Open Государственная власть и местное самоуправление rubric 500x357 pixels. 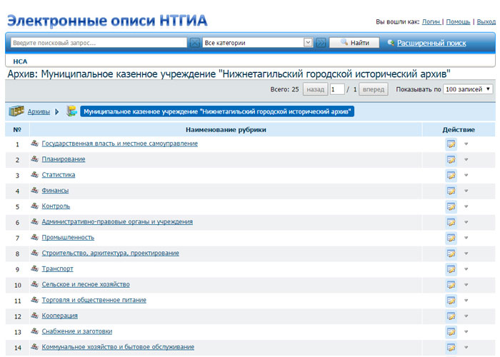coord(119,144)
